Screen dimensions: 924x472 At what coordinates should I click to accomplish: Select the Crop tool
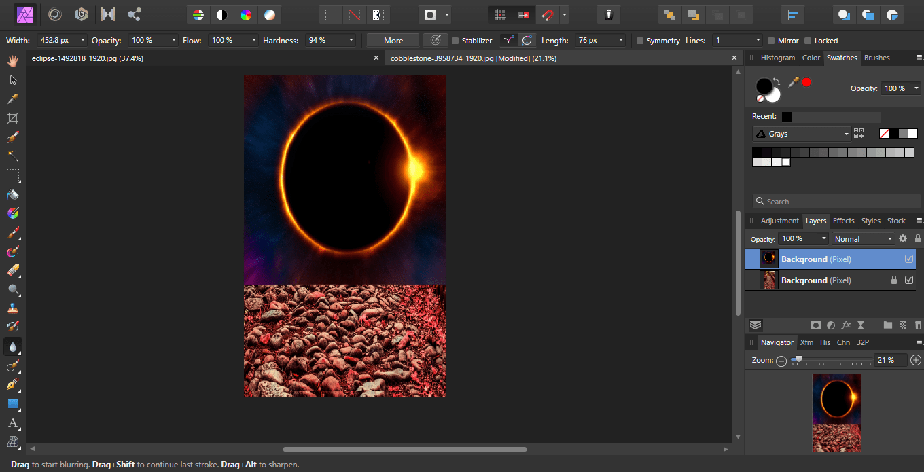point(12,117)
